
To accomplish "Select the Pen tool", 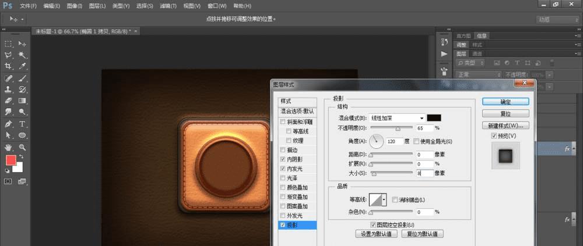I will (8, 124).
